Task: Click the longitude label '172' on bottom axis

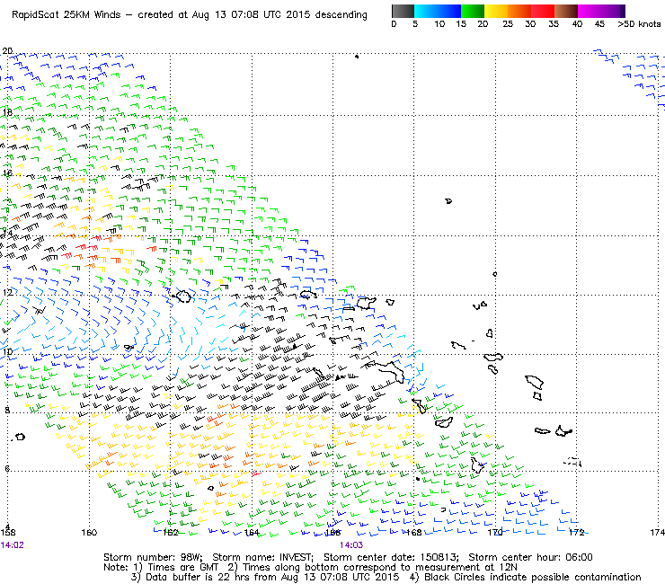Action: (x=576, y=533)
